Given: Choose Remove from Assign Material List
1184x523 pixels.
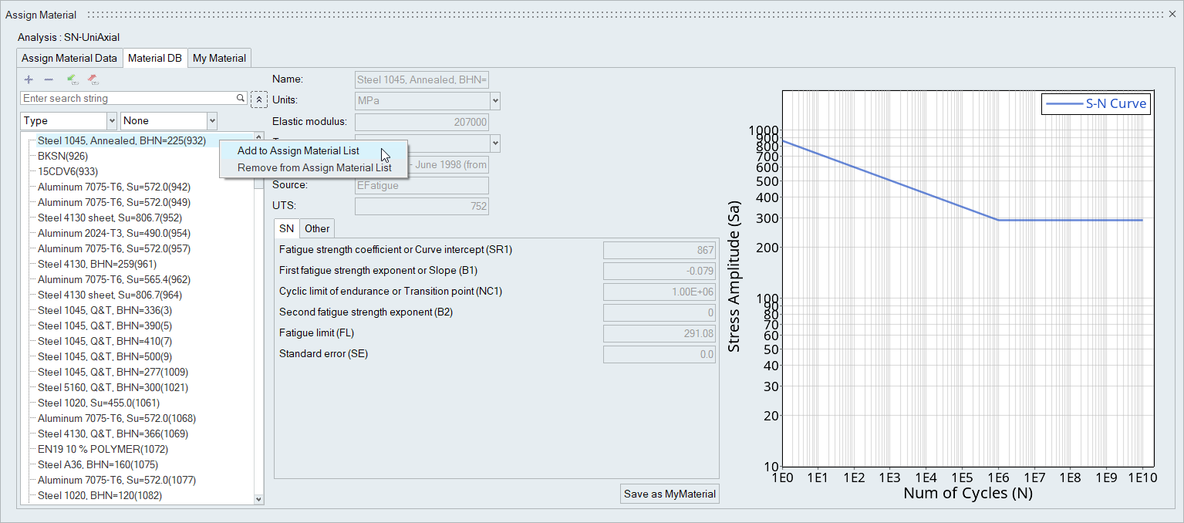Looking at the screenshot, I should (314, 167).
